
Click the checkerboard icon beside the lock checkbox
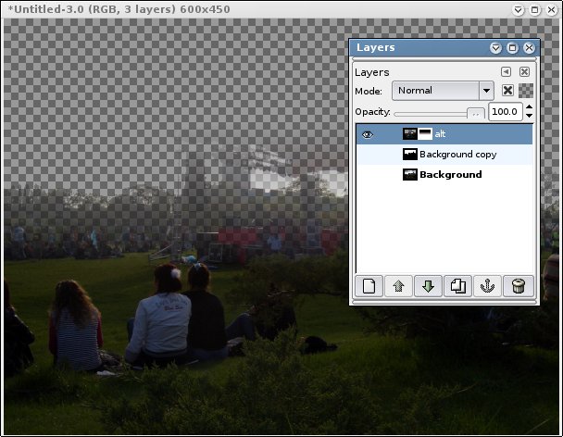pyautogui.click(x=526, y=91)
